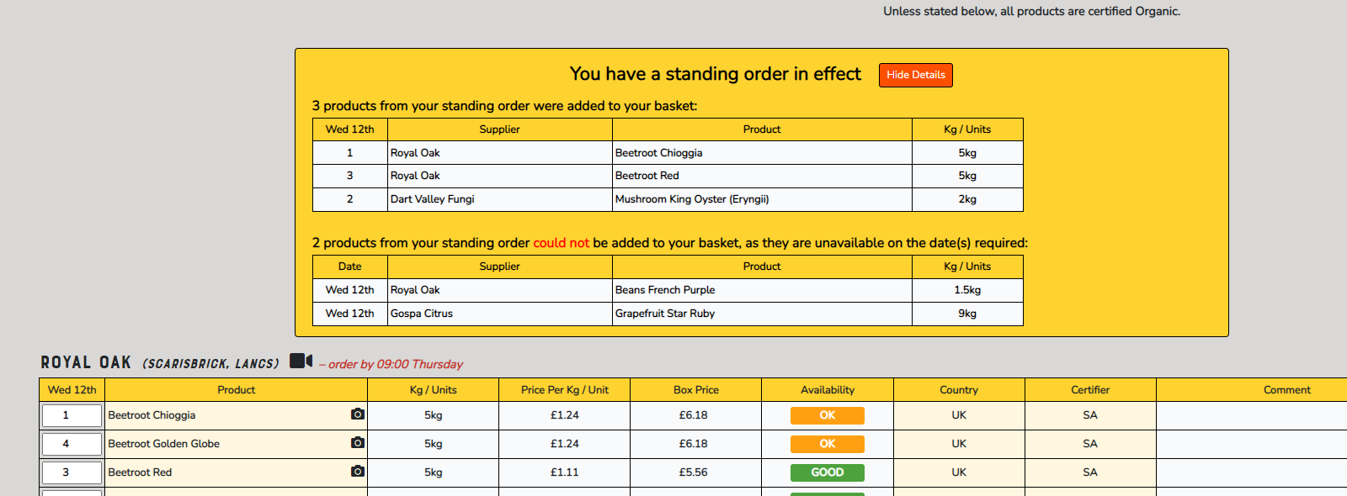Click the £5.56 box price

point(694,472)
